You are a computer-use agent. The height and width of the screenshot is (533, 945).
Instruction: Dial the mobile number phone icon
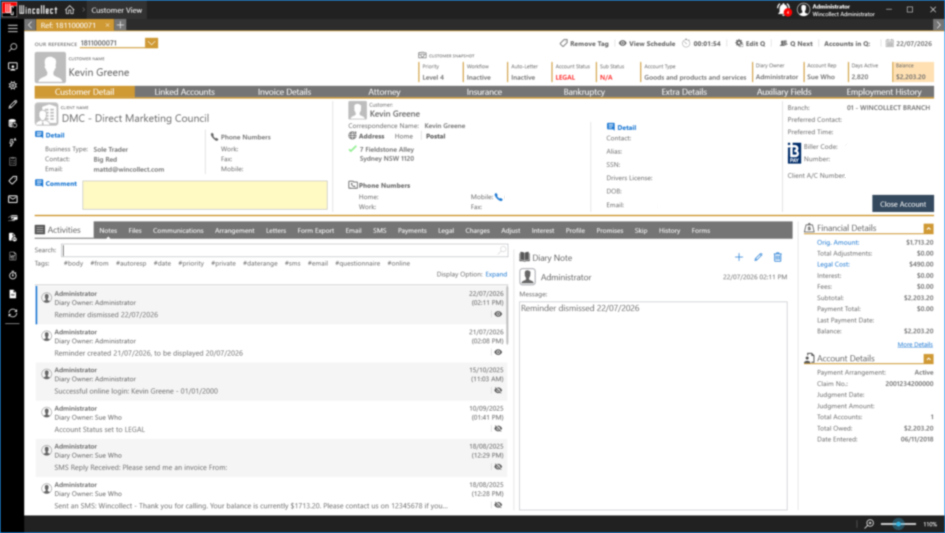[x=498, y=197]
